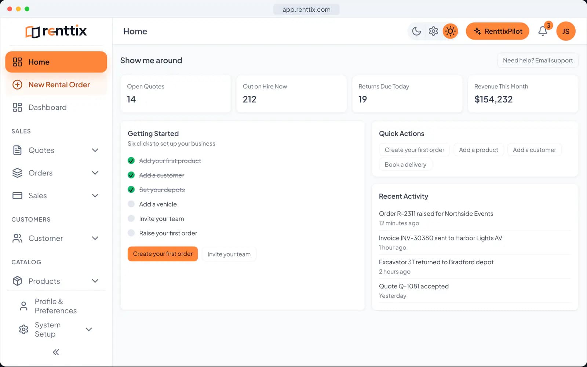The height and width of the screenshot is (367, 587).
Task: Toggle the 'Set your depots' checkmark
Action: [x=131, y=190]
